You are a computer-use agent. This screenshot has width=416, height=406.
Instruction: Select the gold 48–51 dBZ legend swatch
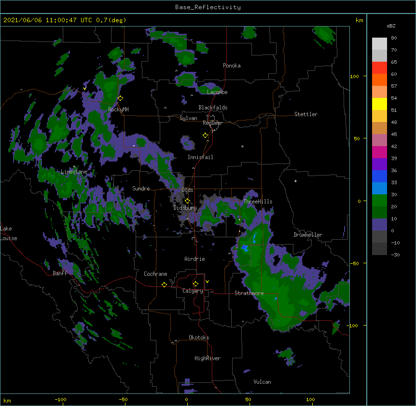379,116
